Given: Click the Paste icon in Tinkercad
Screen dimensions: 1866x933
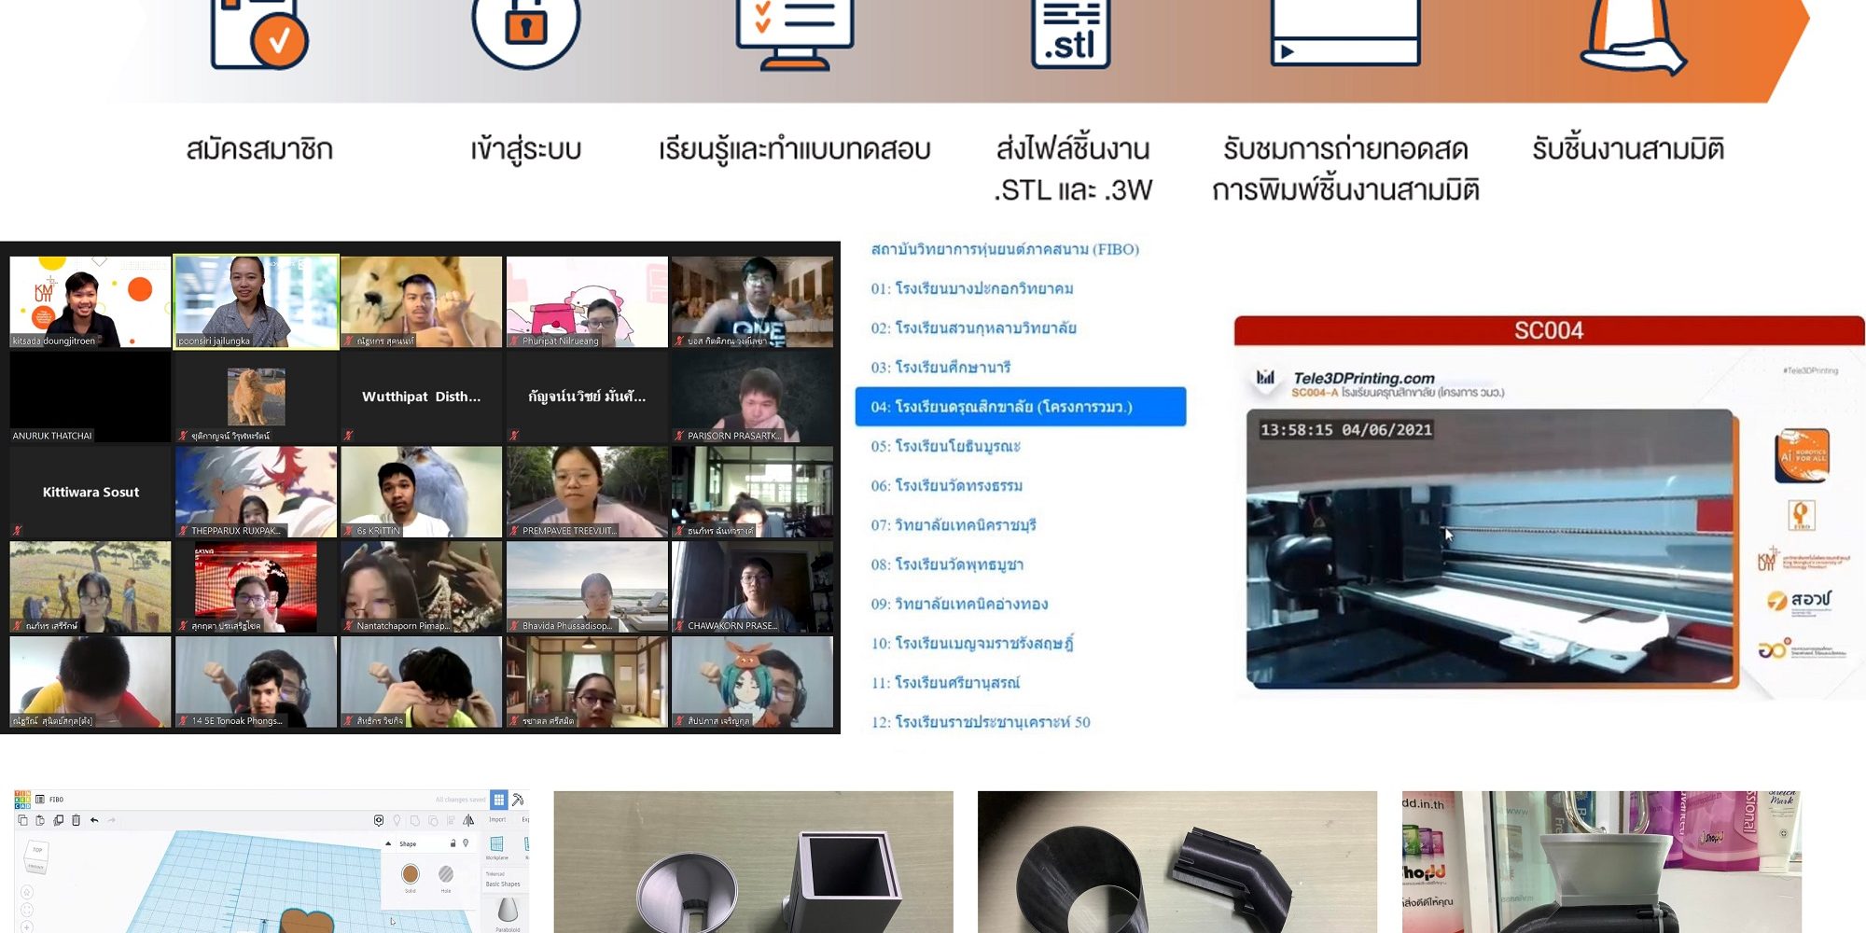Looking at the screenshot, I should [x=40, y=820].
